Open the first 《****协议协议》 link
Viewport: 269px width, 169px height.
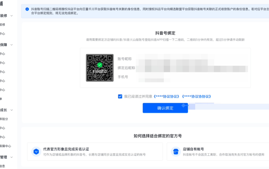(x=166, y=96)
